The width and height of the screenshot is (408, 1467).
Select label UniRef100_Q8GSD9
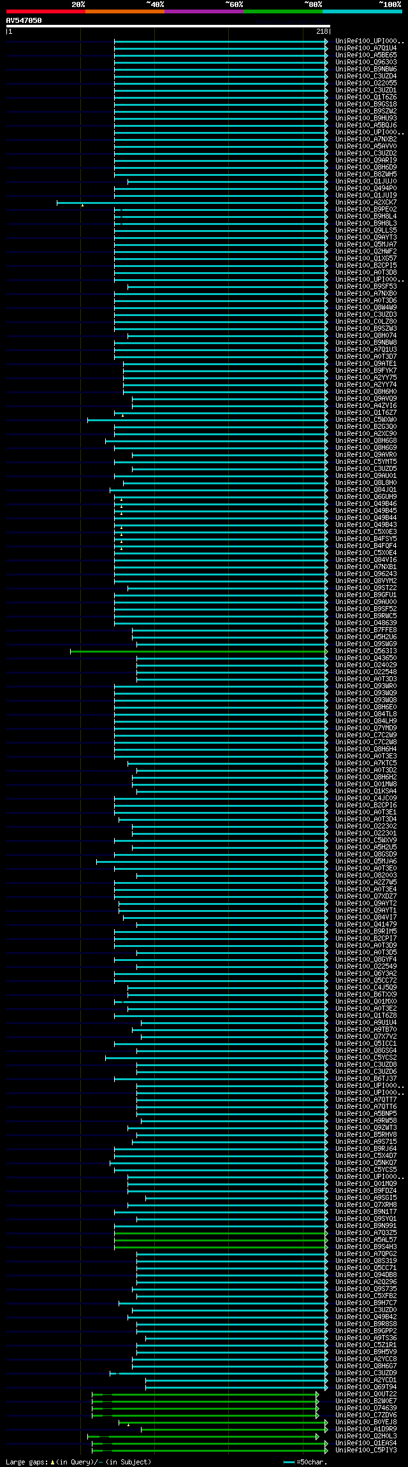click(x=366, y=854)
